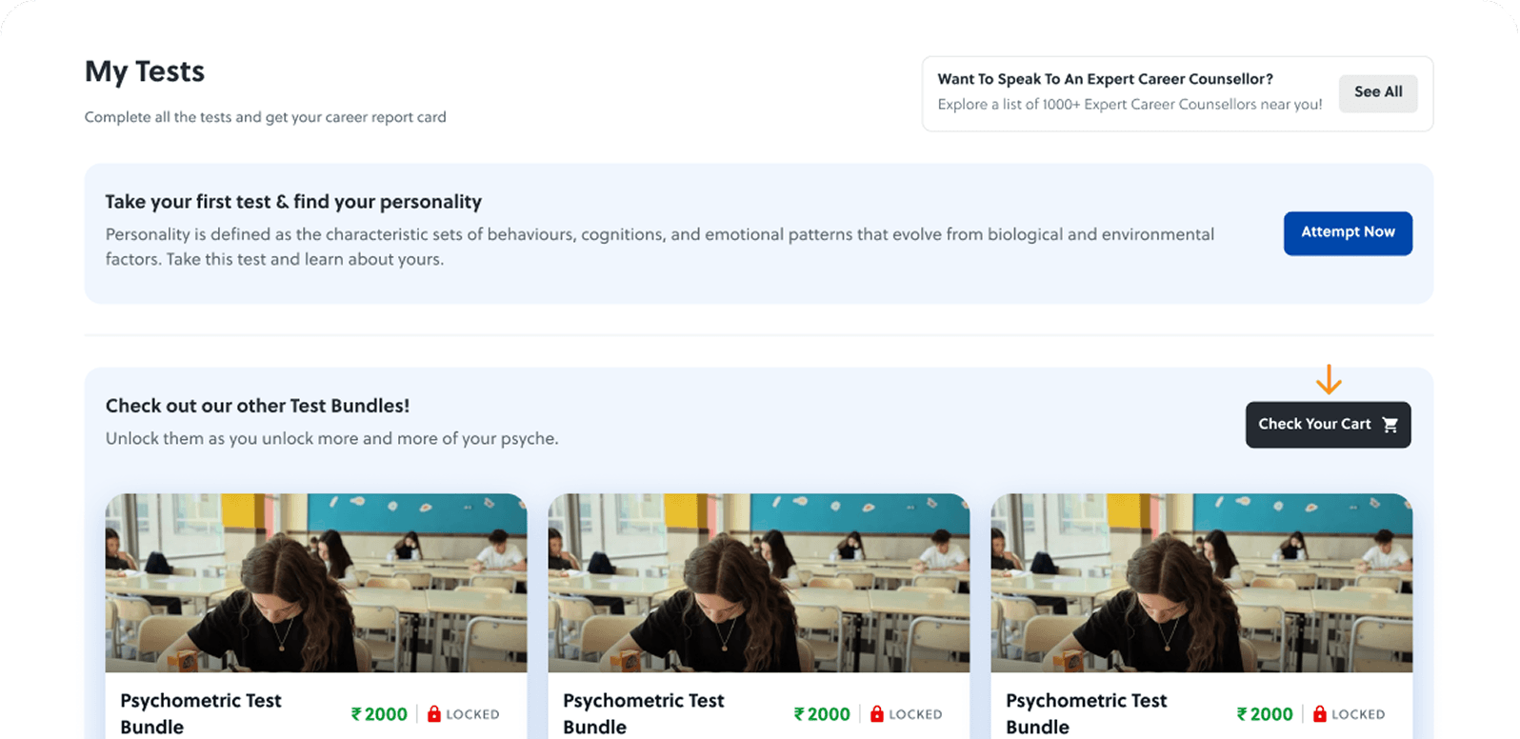Select the middle Psychometric Test Bundle title
This screenshot has width=1520, height=739.
[x=643, y=712]
